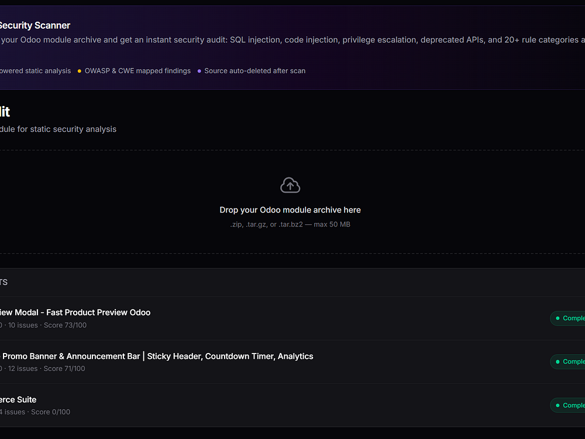This screenshot has width=585, height=439.
Task: Click 'Source auto-deleted after scan' label
Action: pyautogui.click(x=255, y=71)
